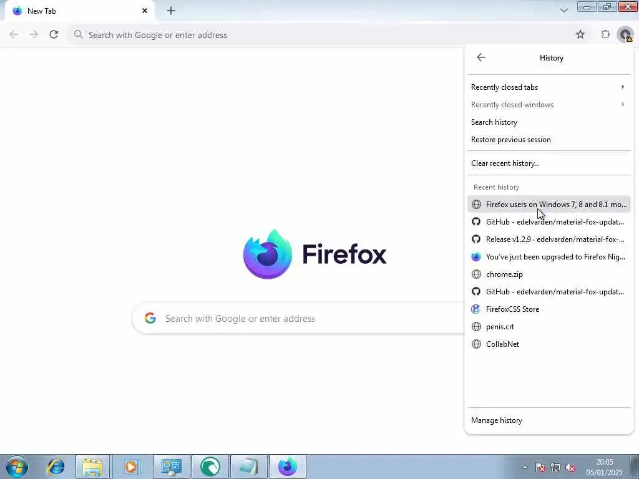
Task: Click the Google G icon in the search box
Action: pyautogui.click(x=150, y=318)
